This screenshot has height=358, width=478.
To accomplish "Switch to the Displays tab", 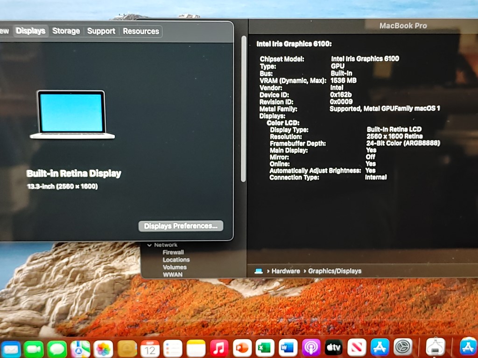I will (x=30, y=31).
